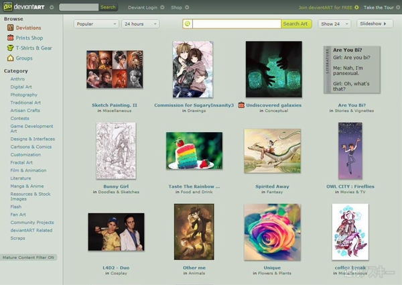The width and height of the screenshot is (402, 285).
Task: Select the Photography category
Action: click(24, 95)
